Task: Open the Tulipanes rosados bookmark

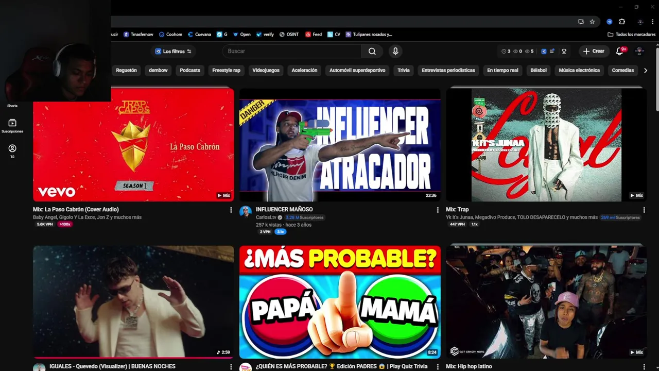Action: 369,35
